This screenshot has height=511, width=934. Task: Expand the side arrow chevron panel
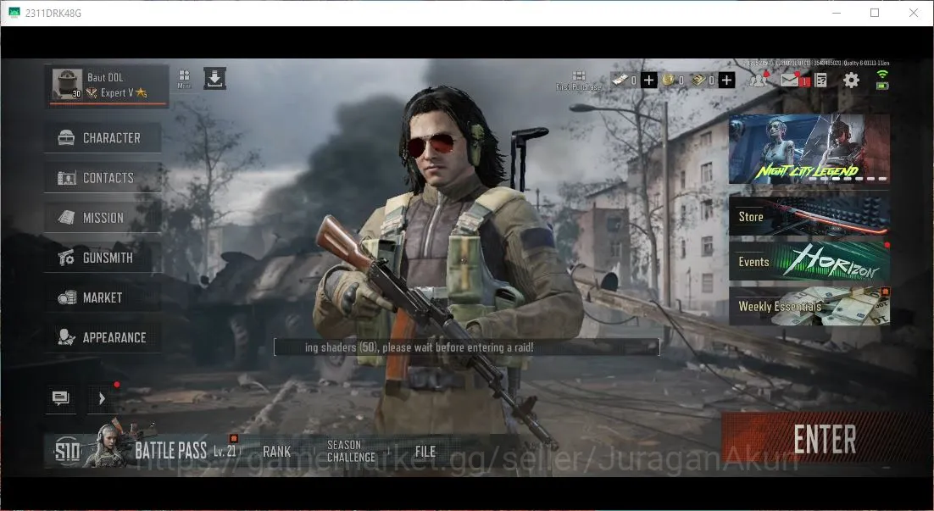(102, 397)
